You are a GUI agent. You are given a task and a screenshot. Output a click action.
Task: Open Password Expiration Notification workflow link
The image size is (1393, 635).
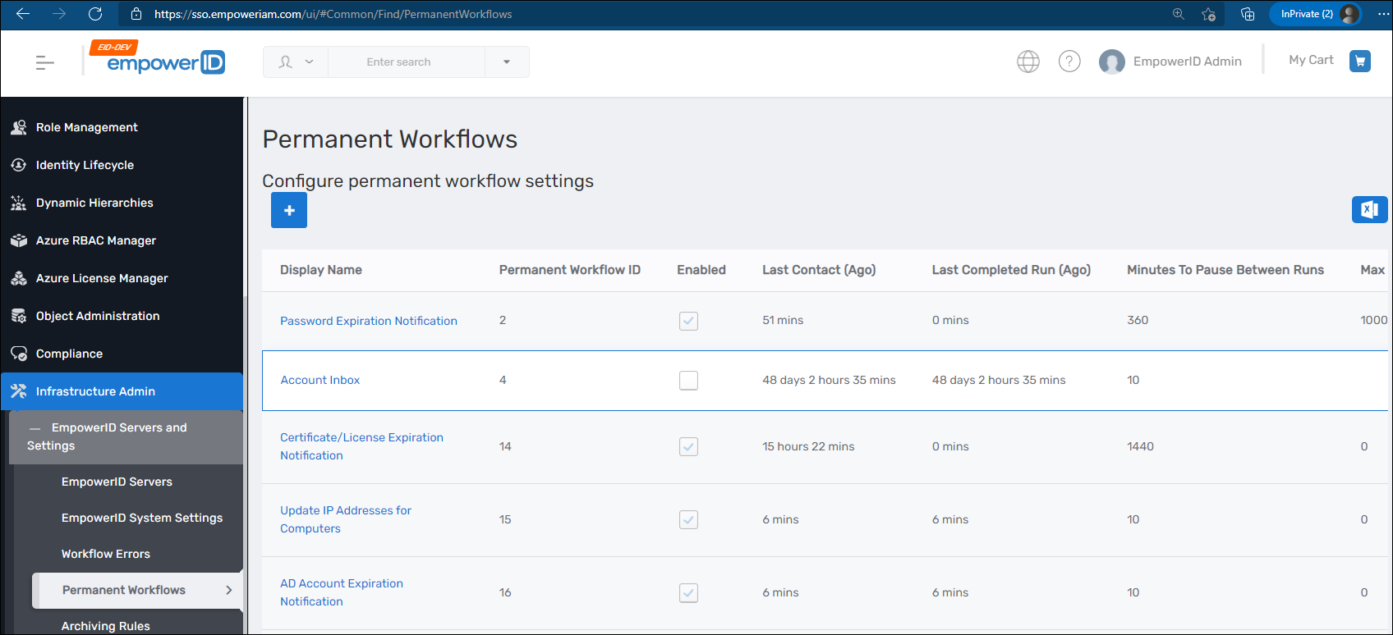369,321
